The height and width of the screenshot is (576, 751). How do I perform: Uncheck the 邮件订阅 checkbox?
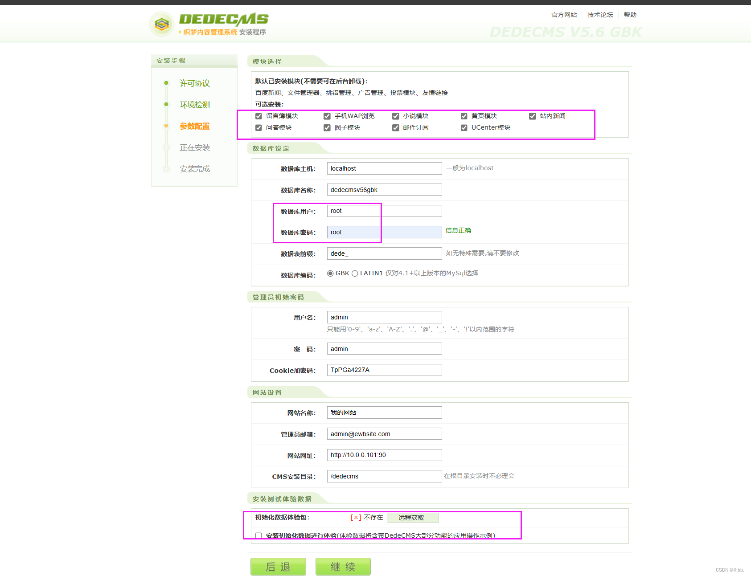pos(395,128)
